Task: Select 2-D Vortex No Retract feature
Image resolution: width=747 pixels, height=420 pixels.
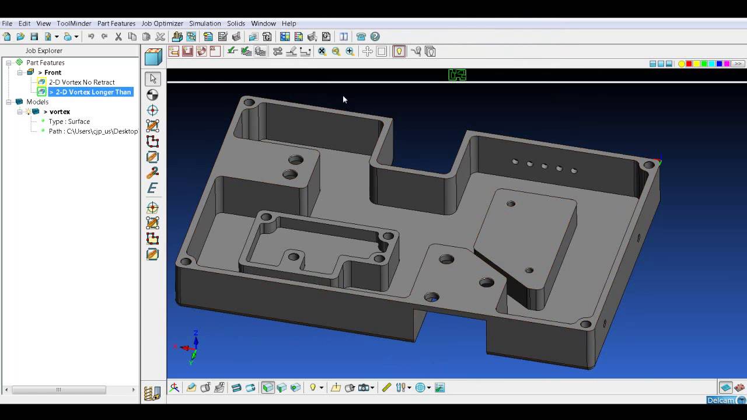Action: [x=82, y=82]
